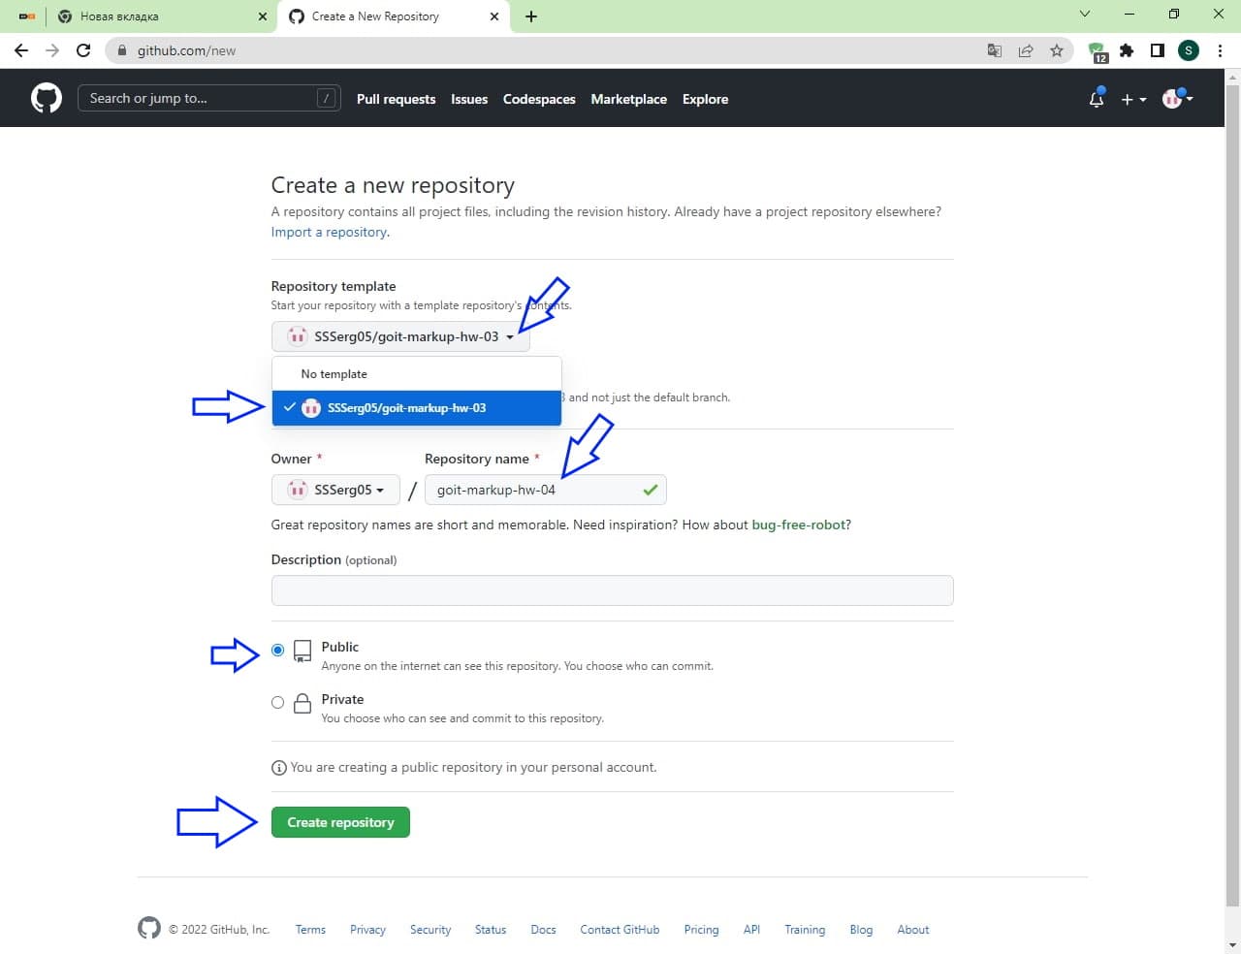The width and height of the screenshot is (1241, 954).
Task: Click the page vertical scrollbar
Action: tap(1232, 494)
